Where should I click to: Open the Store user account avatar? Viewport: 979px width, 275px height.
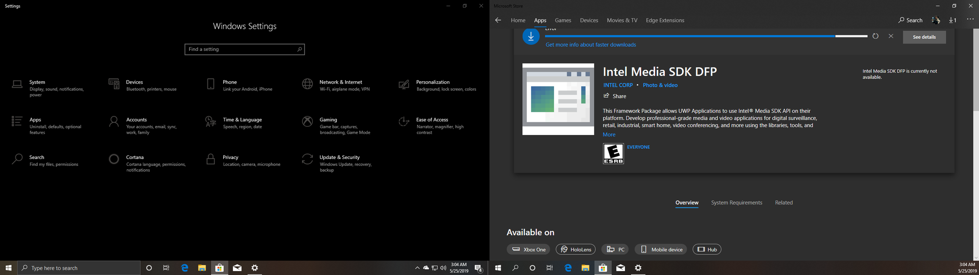pos(935,20)
